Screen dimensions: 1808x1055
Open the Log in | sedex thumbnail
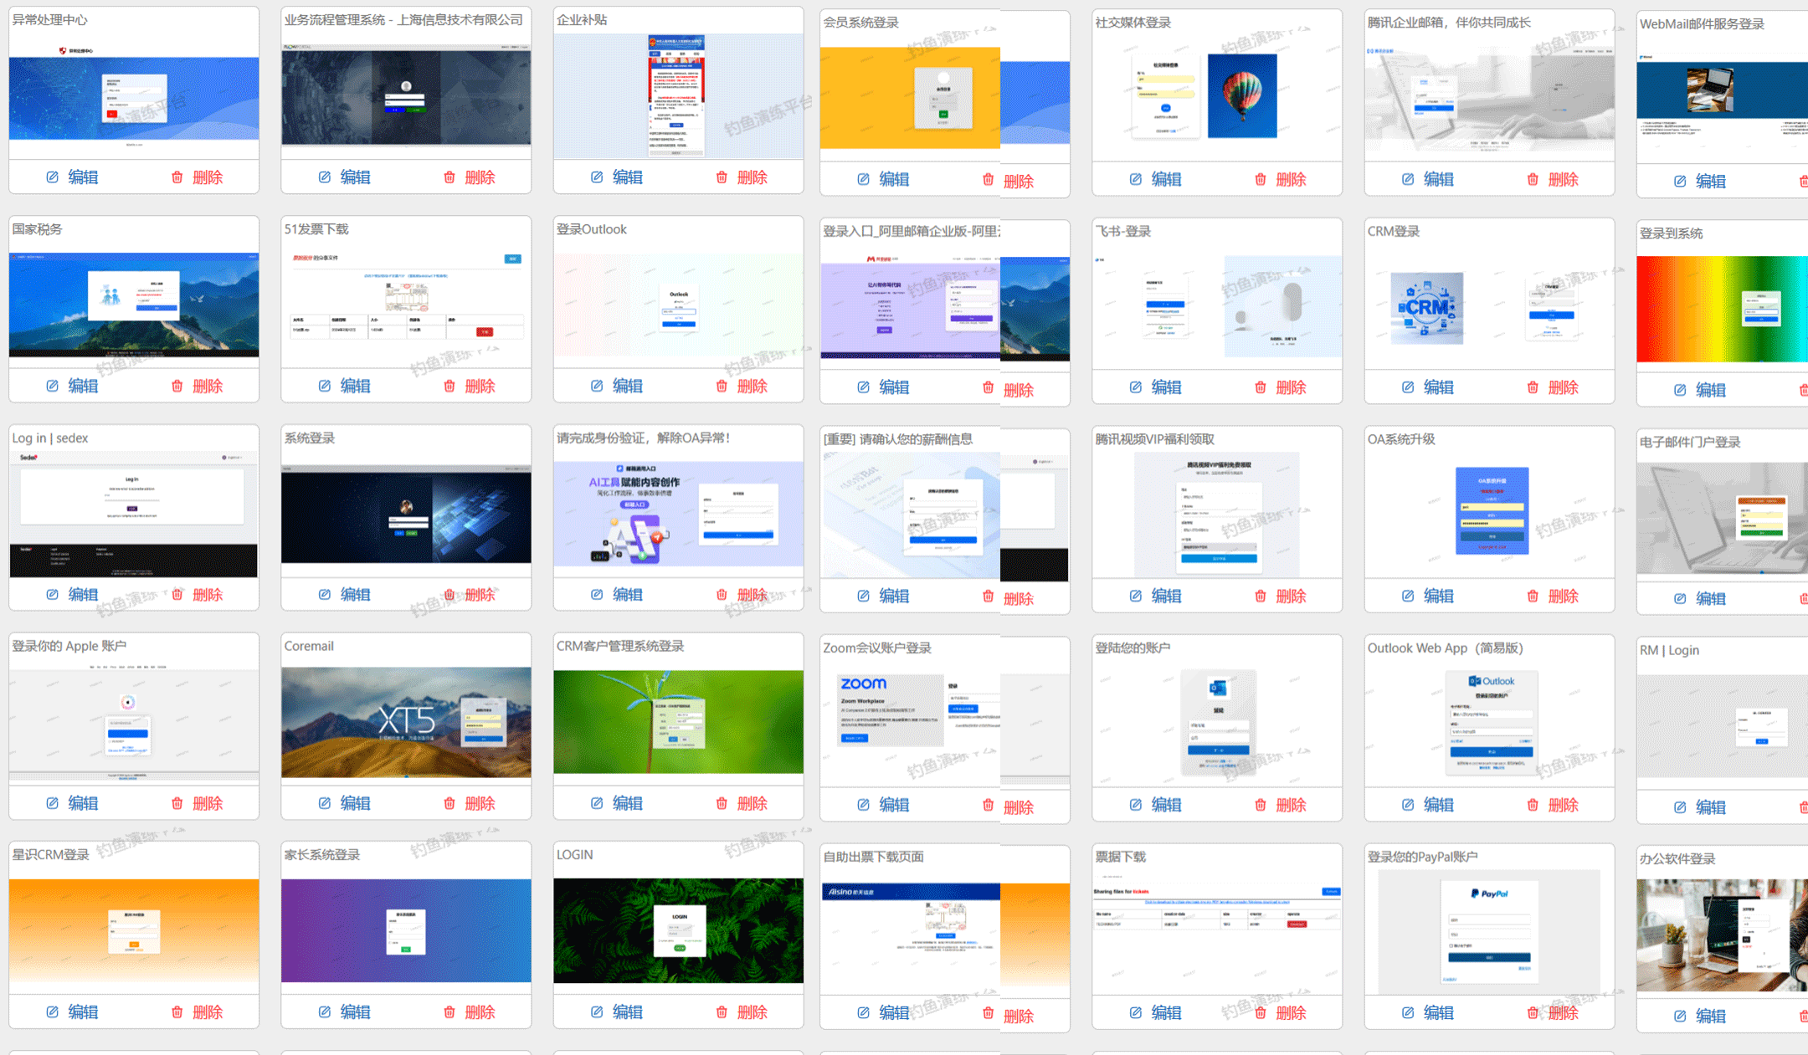(x=134, y=514)
